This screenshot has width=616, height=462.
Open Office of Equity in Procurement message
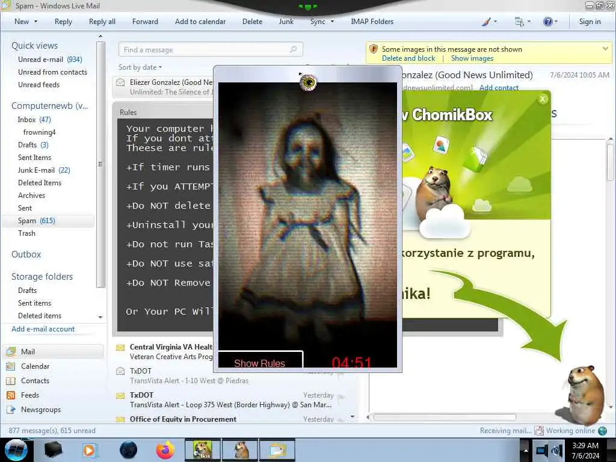(232, 419)
